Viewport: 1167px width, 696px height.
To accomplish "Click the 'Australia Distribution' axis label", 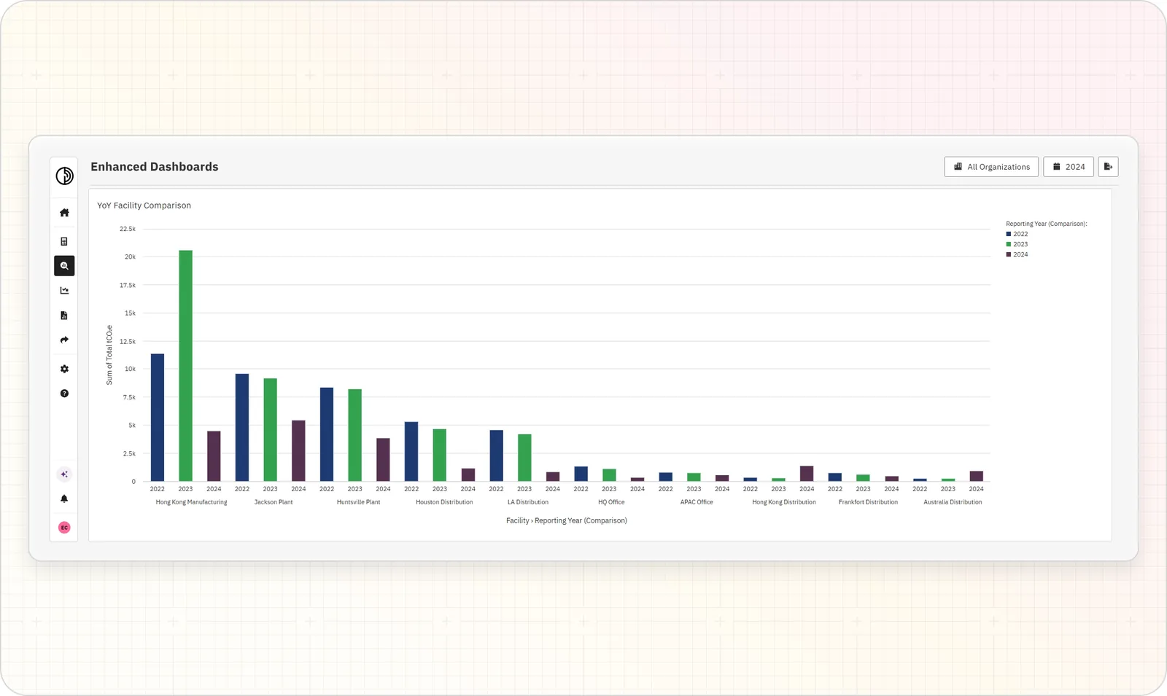I will point(953,502).
